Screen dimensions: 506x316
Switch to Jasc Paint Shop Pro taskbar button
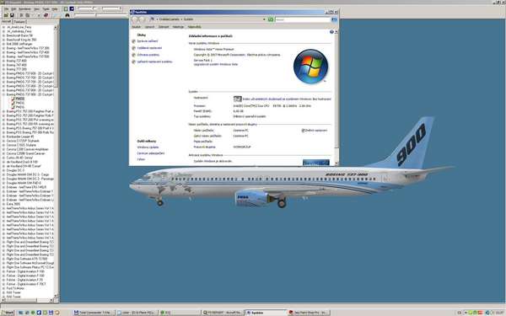[309, 313]
